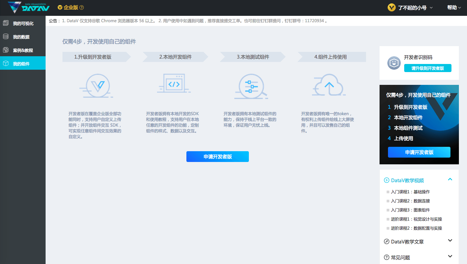Open the enterprise edition help question mark
467x264 pixels.
point(81,7)
